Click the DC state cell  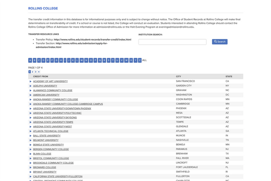[x=227, y=95]
